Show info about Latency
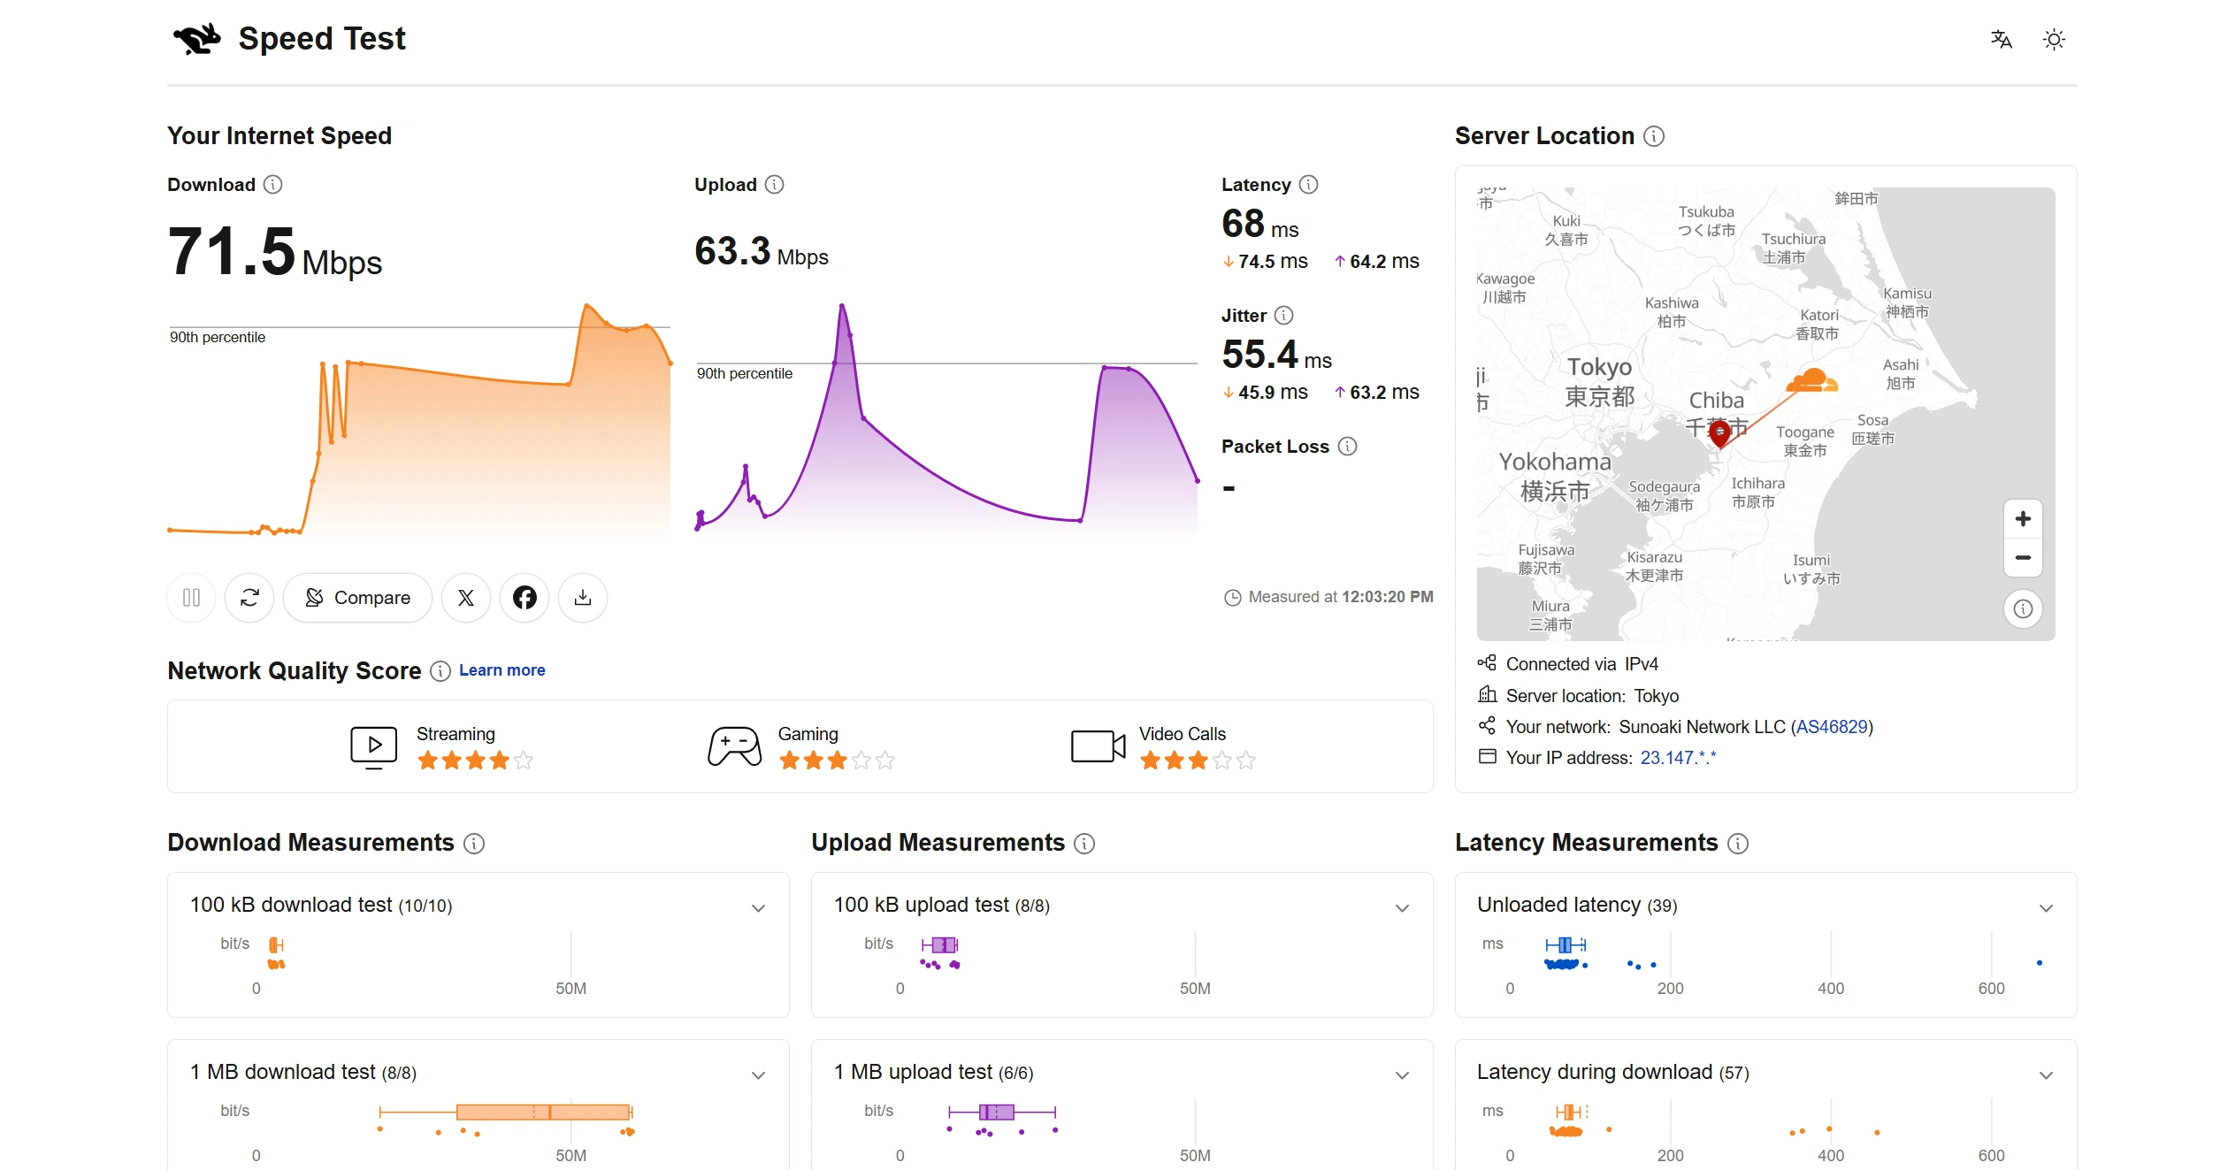The height and width of the screenshot is (1170, 2228). [1308, 184]
